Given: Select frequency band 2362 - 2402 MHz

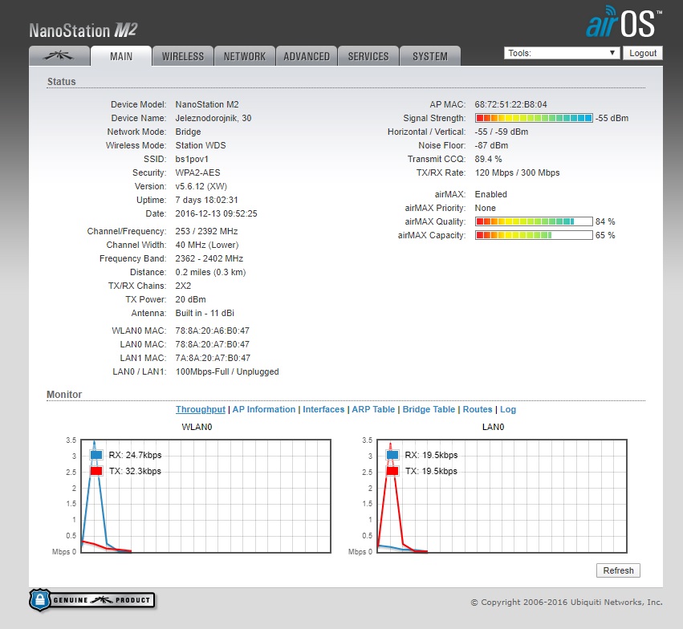Looking at the screenshot, I should (209, 258).
